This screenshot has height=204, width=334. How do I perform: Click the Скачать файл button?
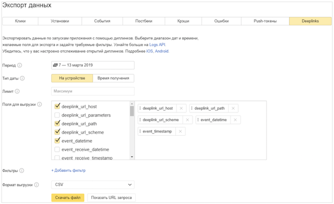68,198
